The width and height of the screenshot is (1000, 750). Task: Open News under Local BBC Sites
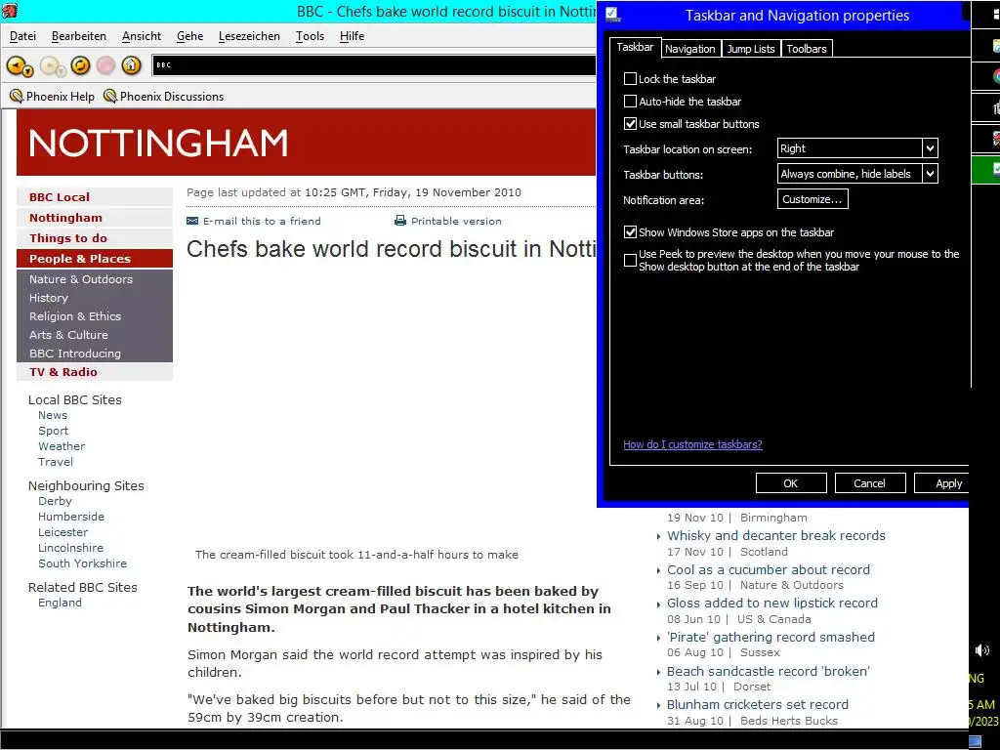tap(53, 415)
